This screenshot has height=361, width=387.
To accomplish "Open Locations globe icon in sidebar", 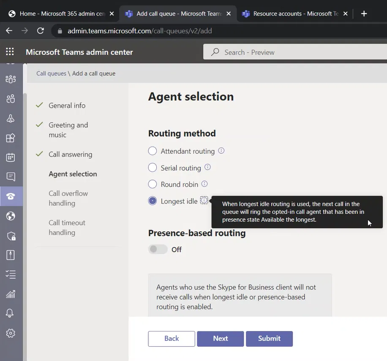I will pyautogui.click(x=11, y=216).
